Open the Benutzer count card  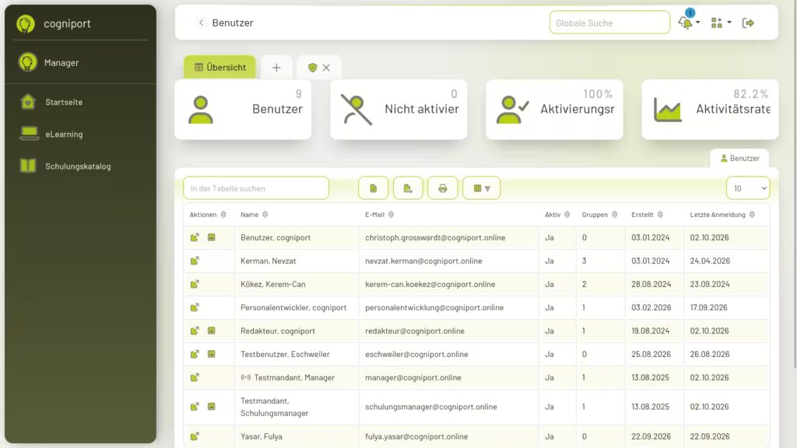point(243,109)
